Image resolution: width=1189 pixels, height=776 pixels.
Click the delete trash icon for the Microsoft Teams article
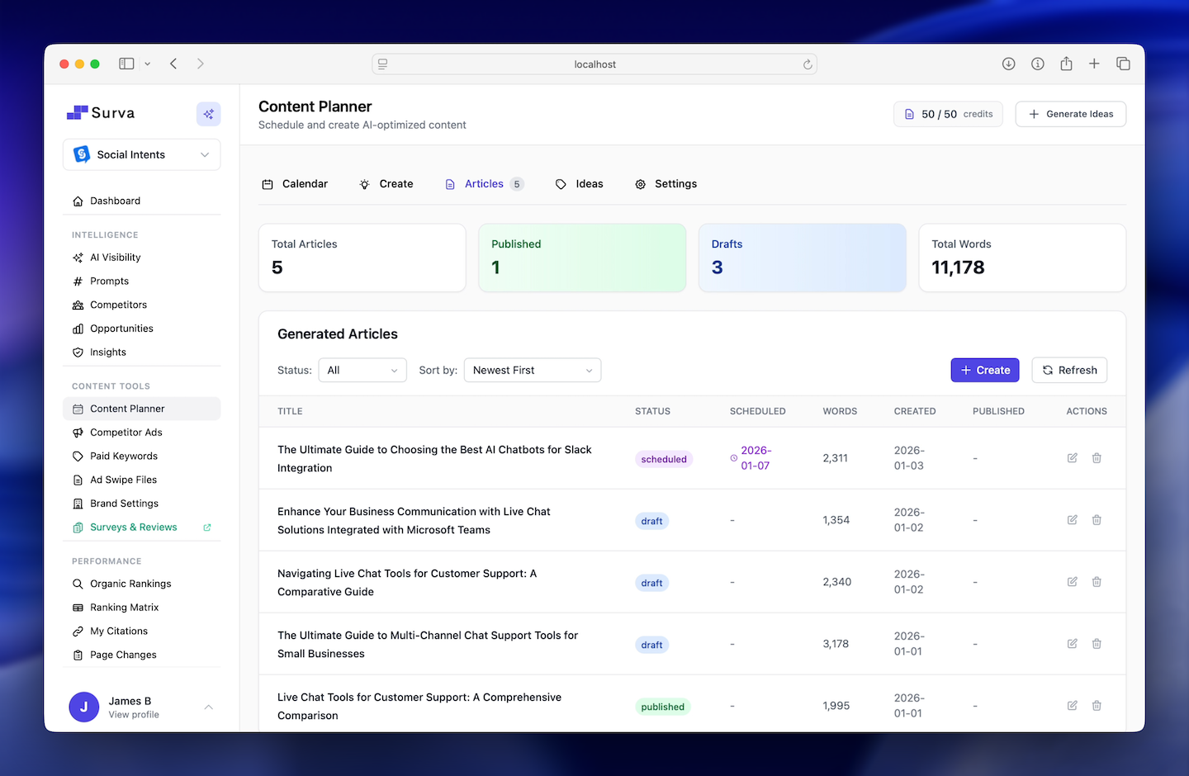[1097, 520]
